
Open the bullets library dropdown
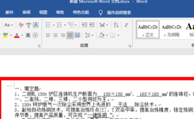tap(54, 25)
